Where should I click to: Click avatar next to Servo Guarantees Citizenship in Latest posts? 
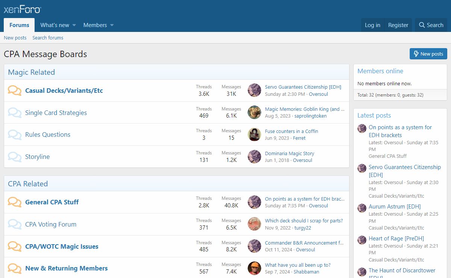coord(362,168)
